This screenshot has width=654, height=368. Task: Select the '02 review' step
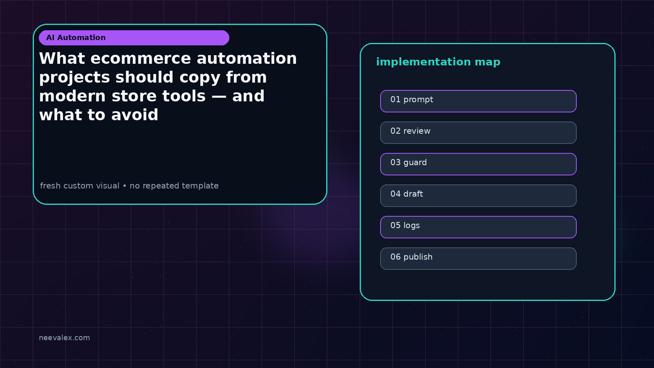[478, 132]
